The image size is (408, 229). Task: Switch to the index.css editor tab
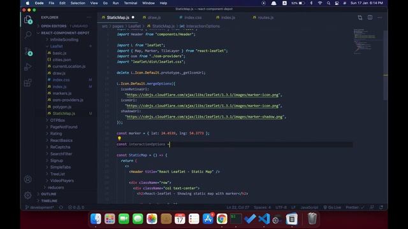tap(193, 17)
